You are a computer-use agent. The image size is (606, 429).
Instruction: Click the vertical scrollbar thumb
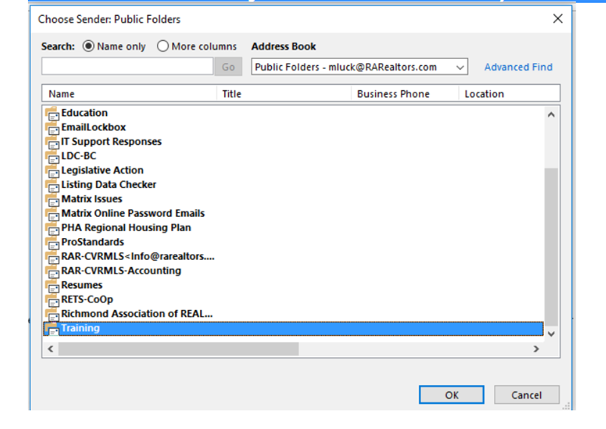tap(551, 247)
